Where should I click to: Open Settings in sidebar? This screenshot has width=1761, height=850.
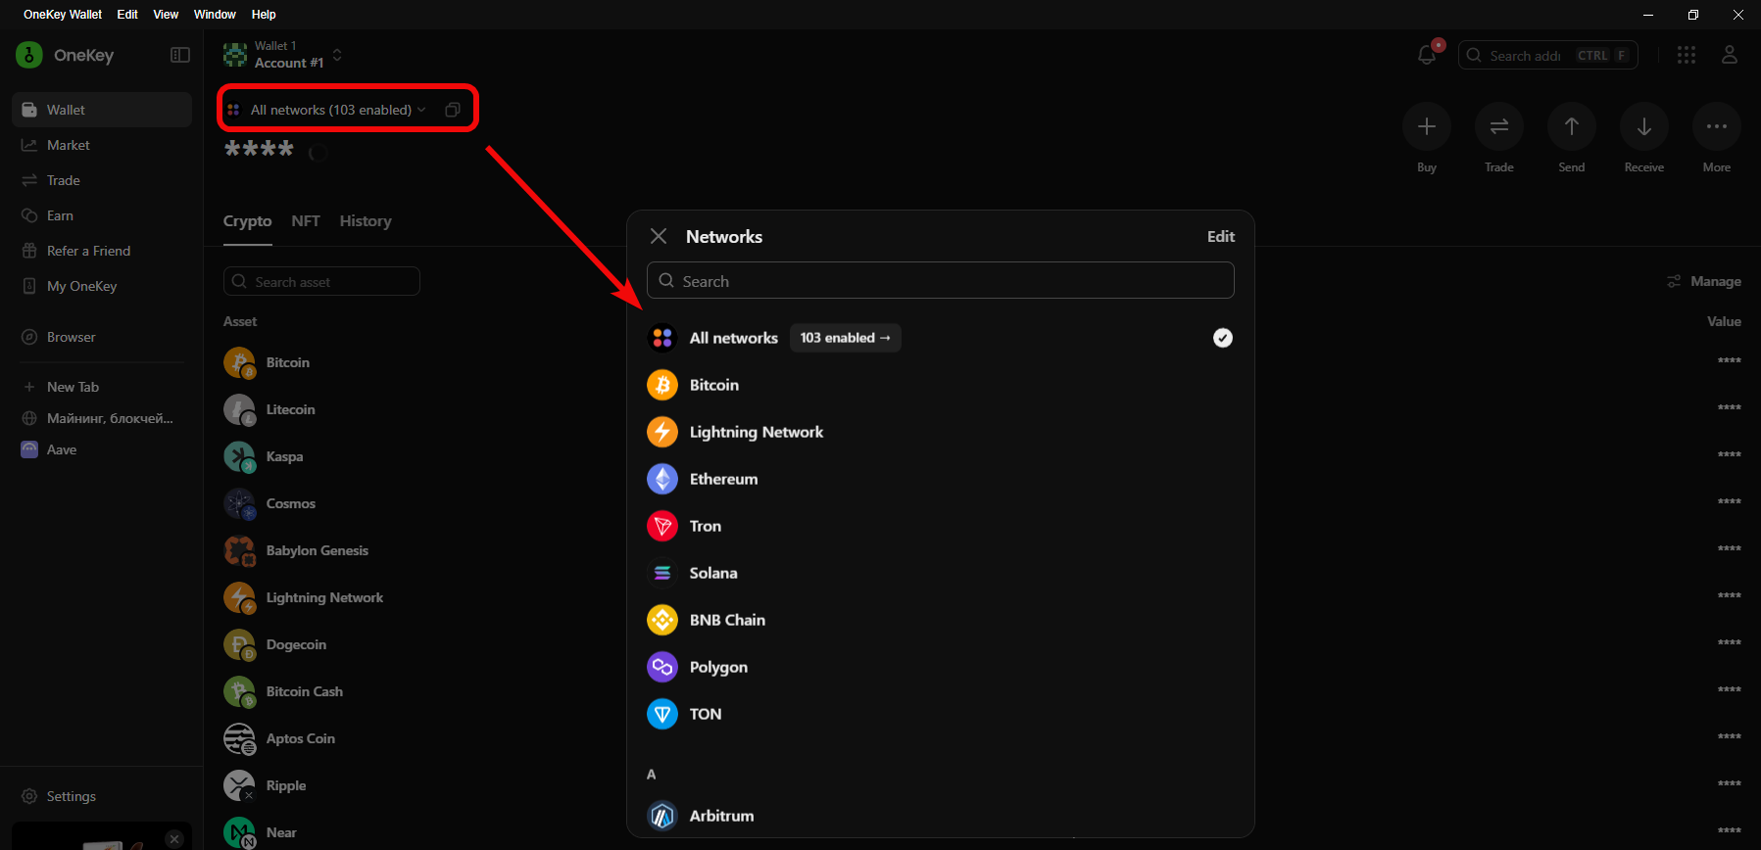coord(102,796)
